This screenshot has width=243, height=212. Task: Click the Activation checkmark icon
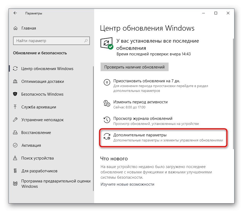pos(16,145)
